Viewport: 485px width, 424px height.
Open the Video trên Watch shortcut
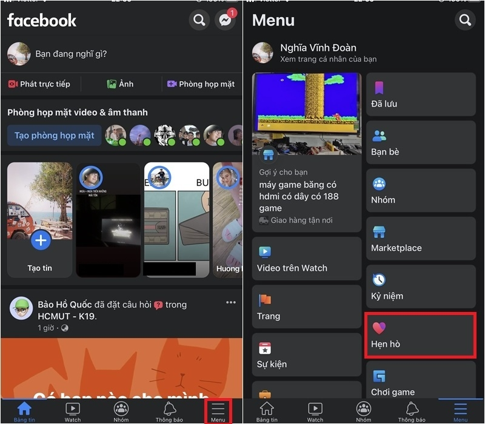(307, 259)
